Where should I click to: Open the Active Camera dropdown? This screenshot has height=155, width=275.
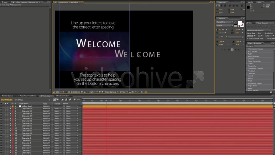click(111, 92)
